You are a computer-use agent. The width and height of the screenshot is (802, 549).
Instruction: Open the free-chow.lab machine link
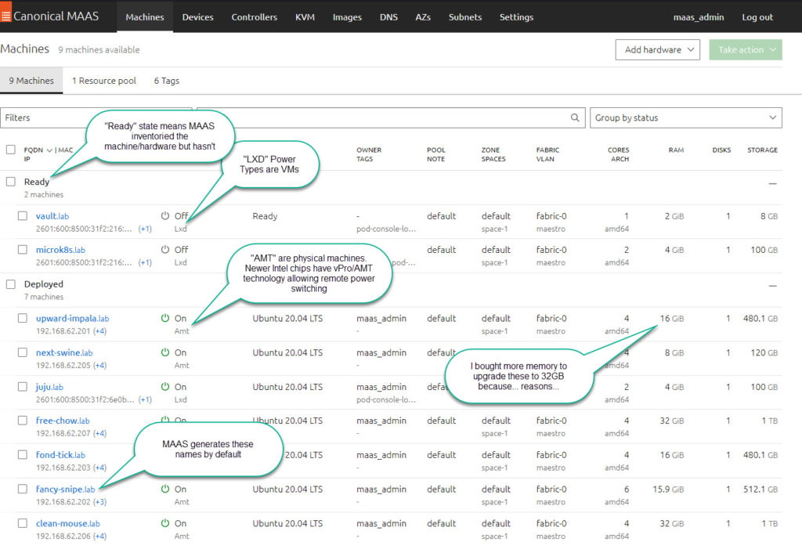coord(63,421)
